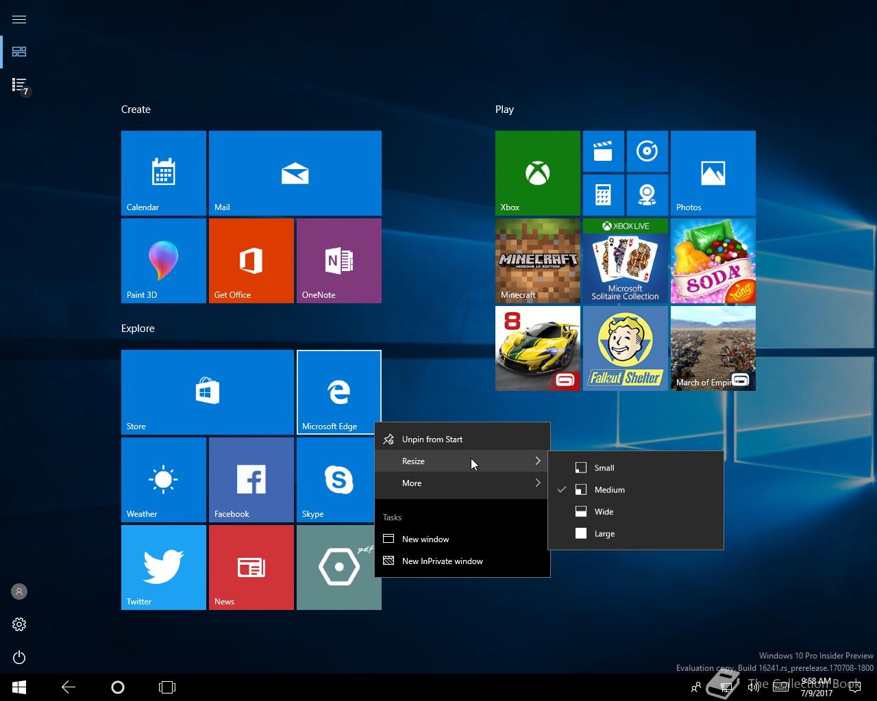Set tile size to Large
This screenshot has height=701, width=877.
coord(636,534)
